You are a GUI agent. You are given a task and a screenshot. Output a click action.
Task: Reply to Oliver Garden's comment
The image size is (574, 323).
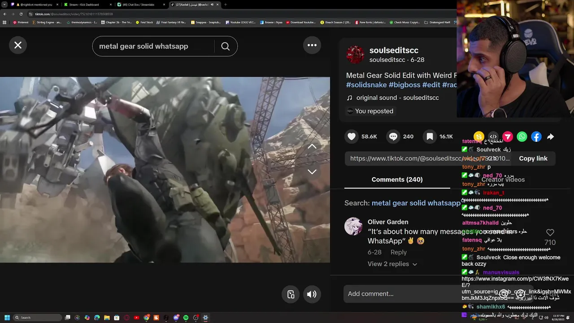click(398, 252)
